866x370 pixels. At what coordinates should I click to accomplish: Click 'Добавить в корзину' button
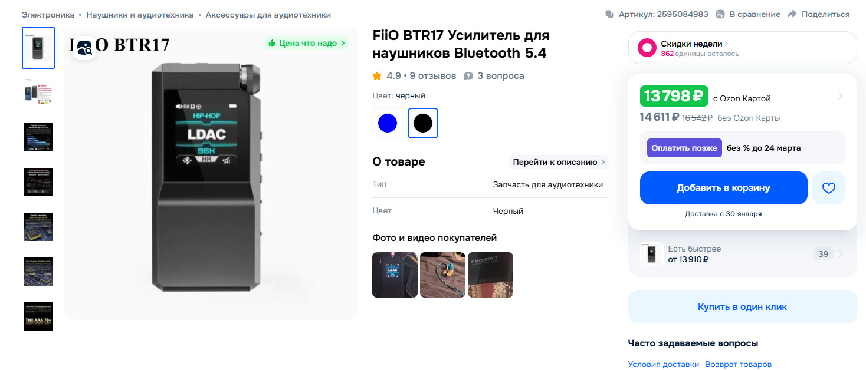point(723,188)
